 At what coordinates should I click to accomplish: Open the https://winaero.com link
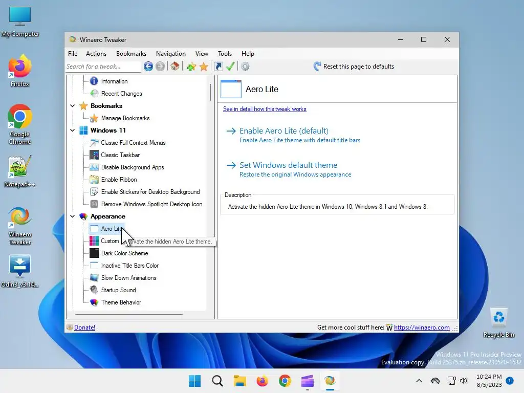point(422,327)
